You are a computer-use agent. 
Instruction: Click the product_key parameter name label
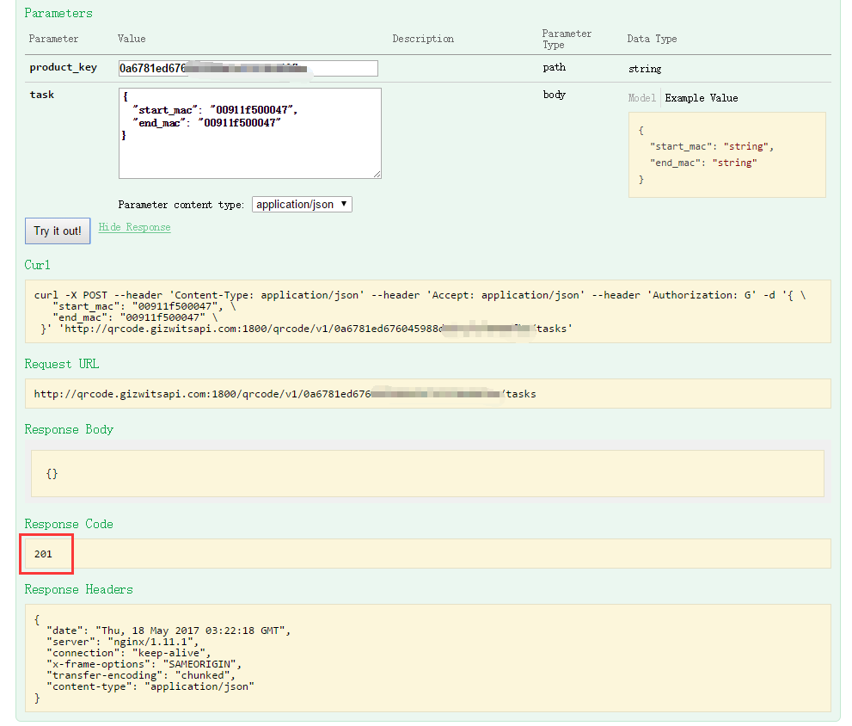[x=64, y=67]
